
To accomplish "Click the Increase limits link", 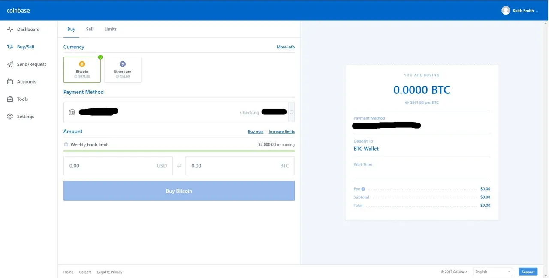I will click(282, 132).
